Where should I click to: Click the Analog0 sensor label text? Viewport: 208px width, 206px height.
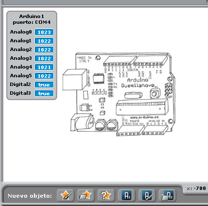click(x=21, y=32)
